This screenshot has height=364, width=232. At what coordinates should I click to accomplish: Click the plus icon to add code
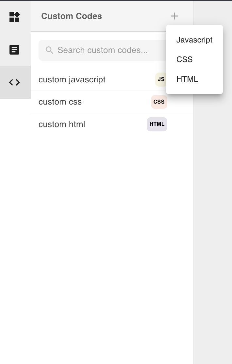pos(174,16)
